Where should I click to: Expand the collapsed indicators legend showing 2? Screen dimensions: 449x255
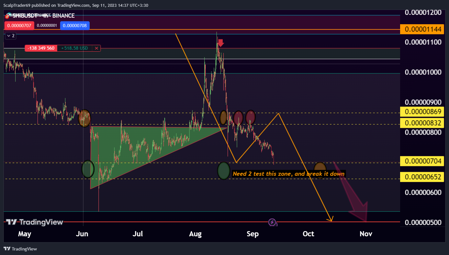10,36
